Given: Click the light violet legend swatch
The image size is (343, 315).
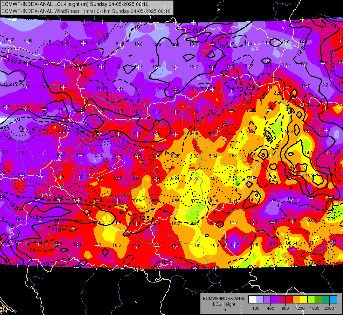Looking at the screenshot, I should pos(267,300).
